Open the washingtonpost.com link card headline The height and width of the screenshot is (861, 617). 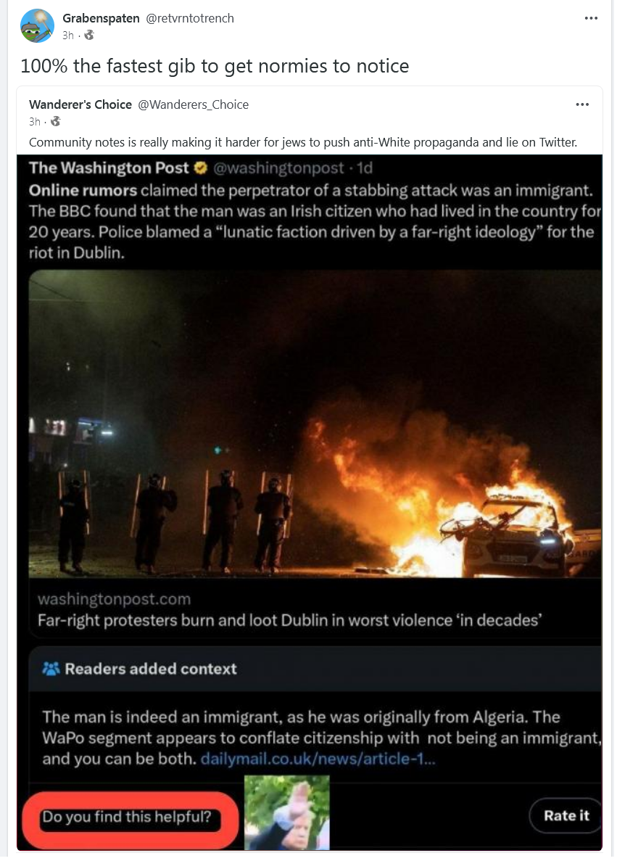[x=290, y=620]
